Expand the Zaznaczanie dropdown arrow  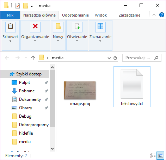[x=100, y=41]
